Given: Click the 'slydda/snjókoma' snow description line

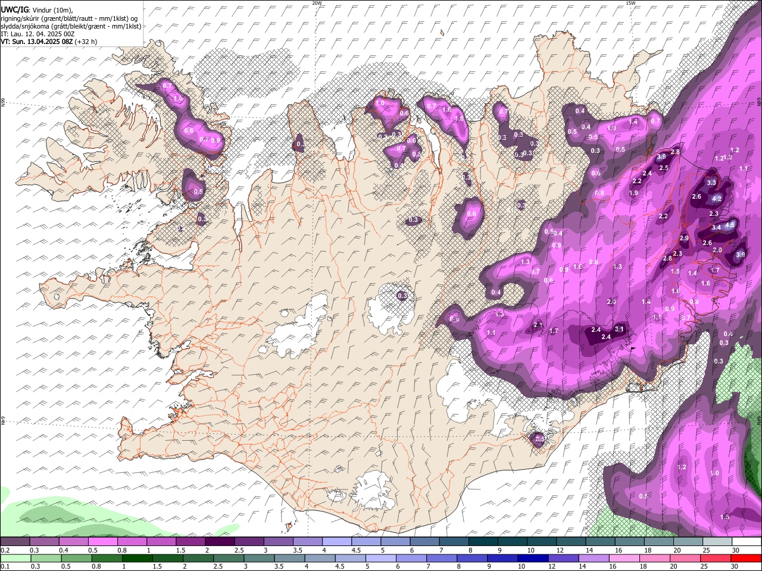Looking at the screenshot, I should pos(71,26).
